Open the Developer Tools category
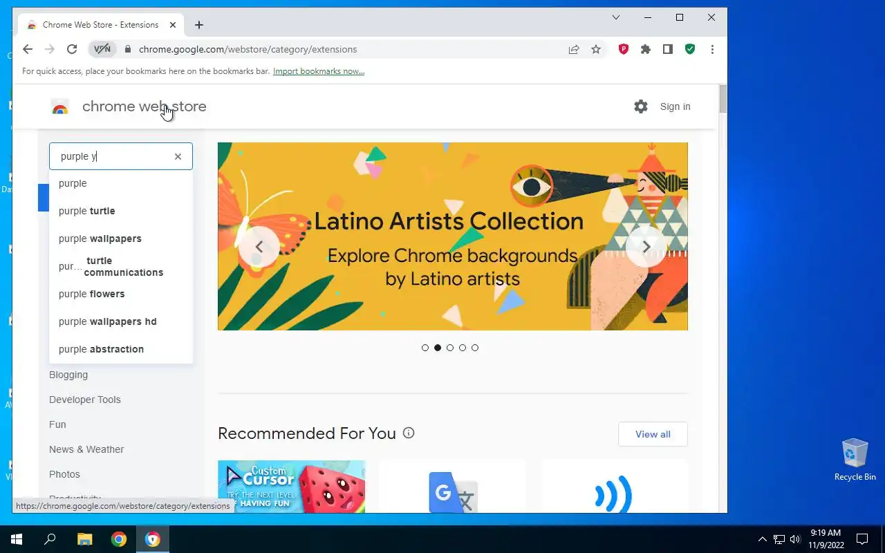Image resolution: width=885 pixels, height=553 pixels. [x=85, y=400]
